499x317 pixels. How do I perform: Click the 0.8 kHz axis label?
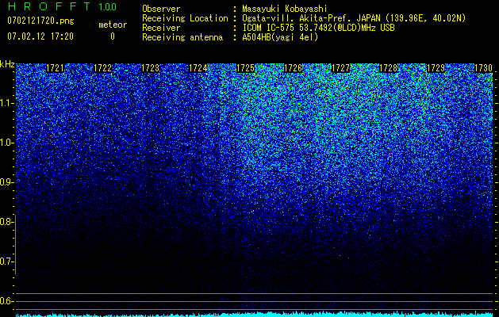pyautogui.click(x=7, y=222)
